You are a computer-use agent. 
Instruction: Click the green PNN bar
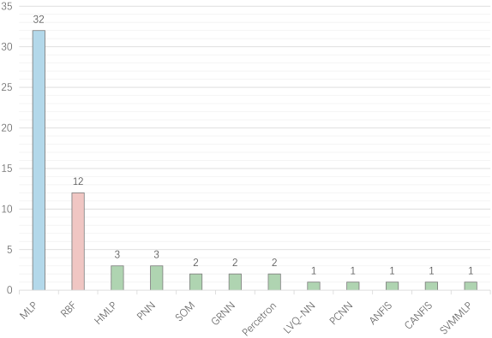[157, 278]
